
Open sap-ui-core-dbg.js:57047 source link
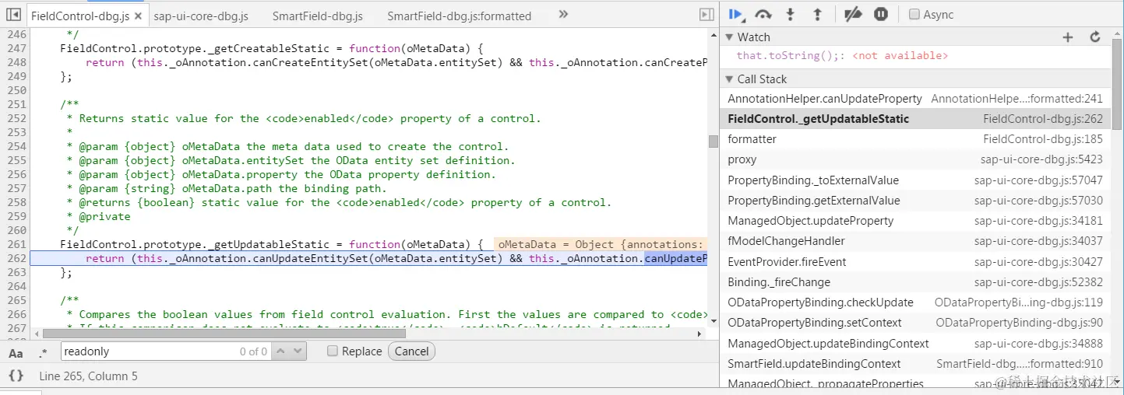point(1038,180)
